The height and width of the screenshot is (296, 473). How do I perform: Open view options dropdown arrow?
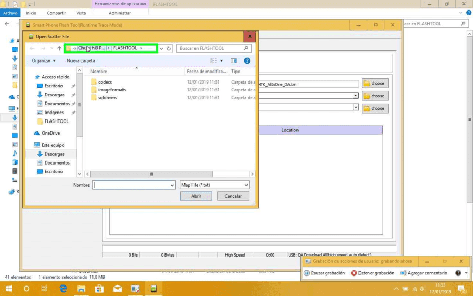point(221,60)
